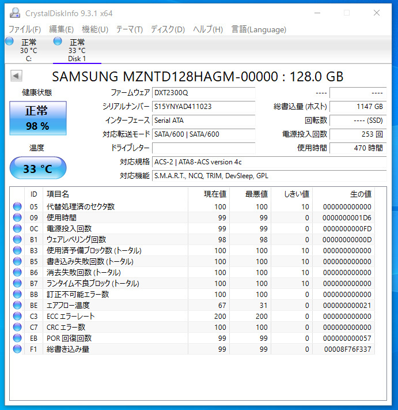Image resolution: width=398 pixels, height=410 pixels.
Task: Open the ファイル(F) menu
Action: [x=25, y=29]
